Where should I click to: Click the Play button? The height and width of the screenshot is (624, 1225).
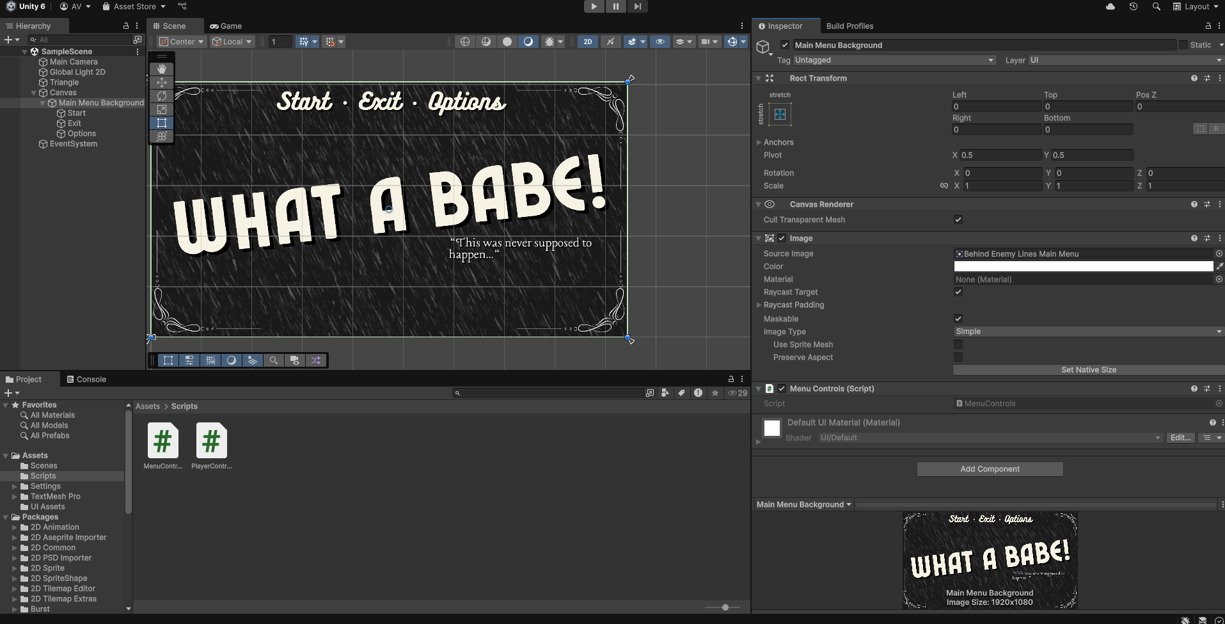point(594,6)
